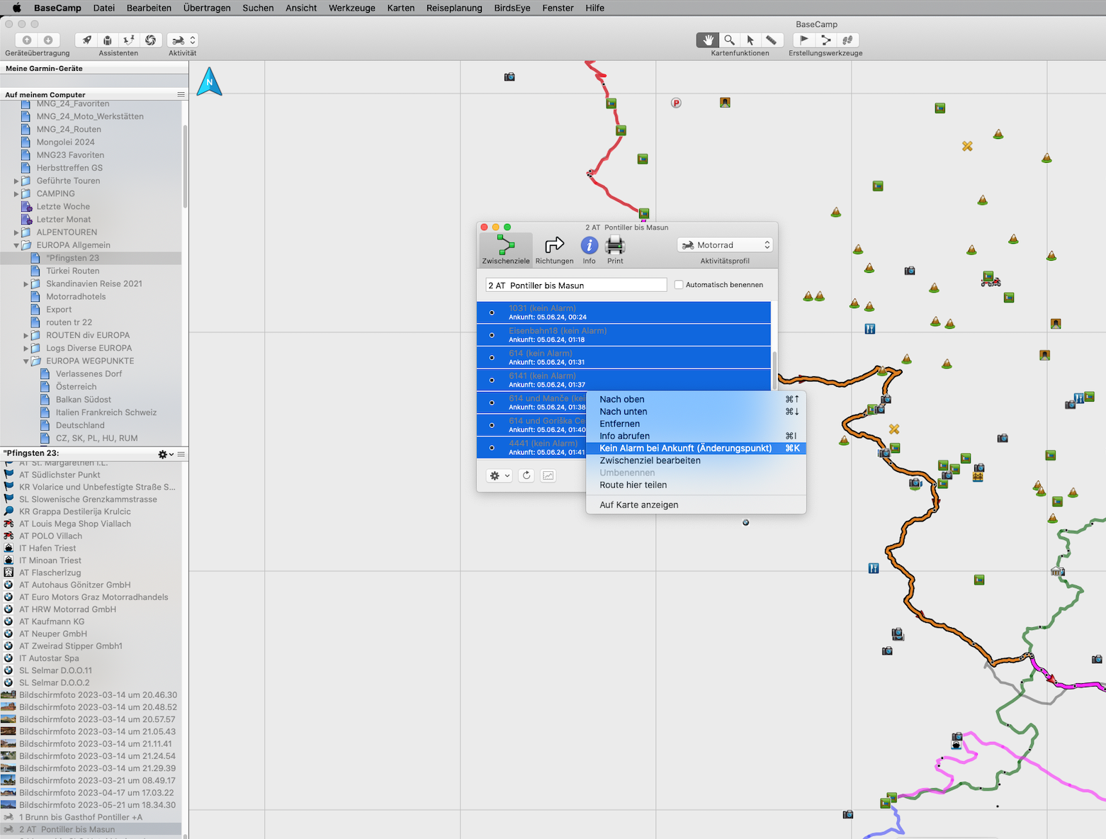
Task: Click the camera-shutter assistant icon
Action: tap(150, 40)
